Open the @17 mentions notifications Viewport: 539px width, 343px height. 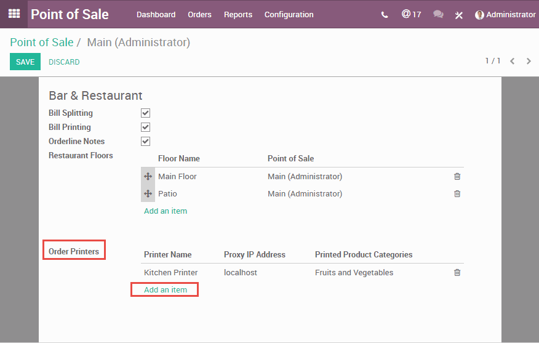(411, 14)
